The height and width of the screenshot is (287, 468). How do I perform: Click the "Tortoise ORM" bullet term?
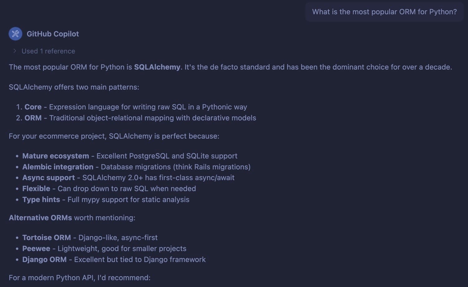click(46, 238)
